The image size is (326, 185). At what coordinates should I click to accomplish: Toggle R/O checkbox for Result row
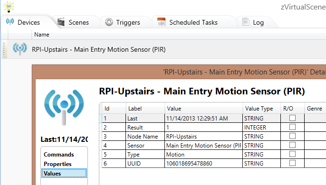point(292,127)
